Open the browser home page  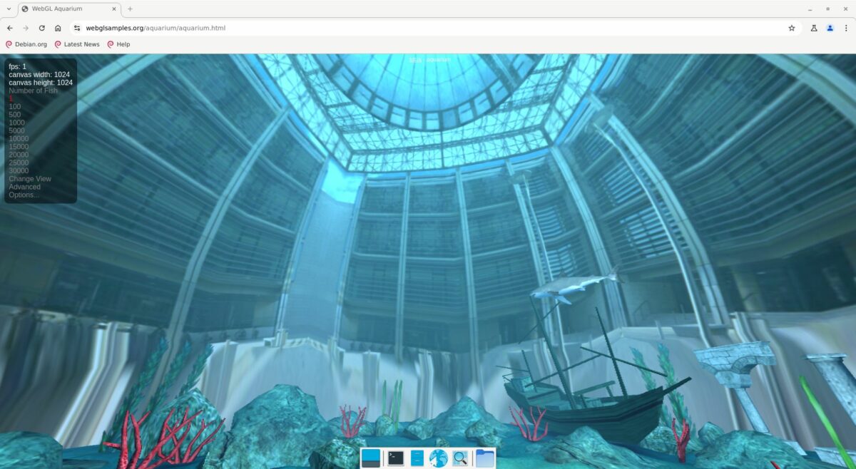click(58, 28)
